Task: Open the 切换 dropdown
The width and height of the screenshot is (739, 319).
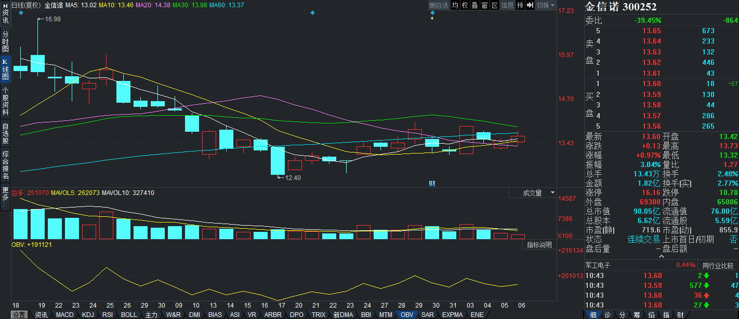Action: click(x=545, y=5)
